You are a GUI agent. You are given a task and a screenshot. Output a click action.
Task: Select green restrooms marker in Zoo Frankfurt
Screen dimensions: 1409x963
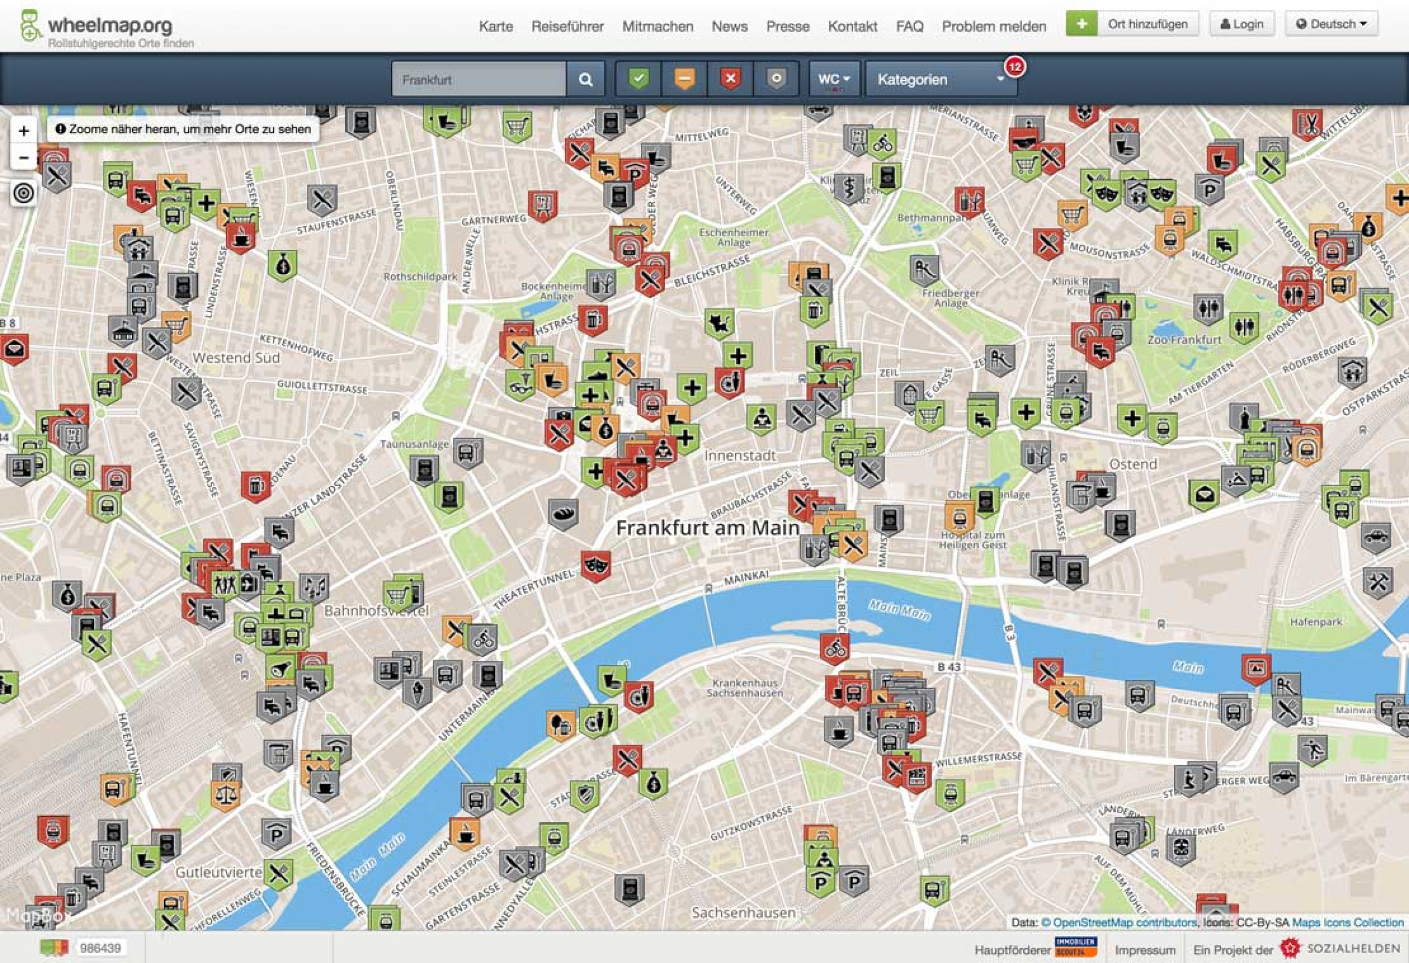point(1244,329)
